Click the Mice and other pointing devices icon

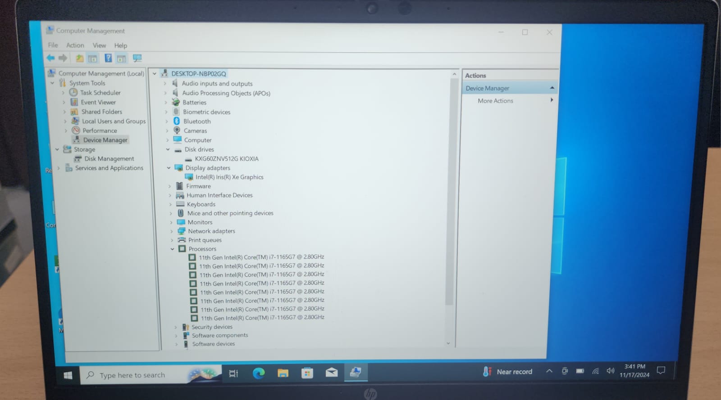pyautogui.click(x=181, y=213)
